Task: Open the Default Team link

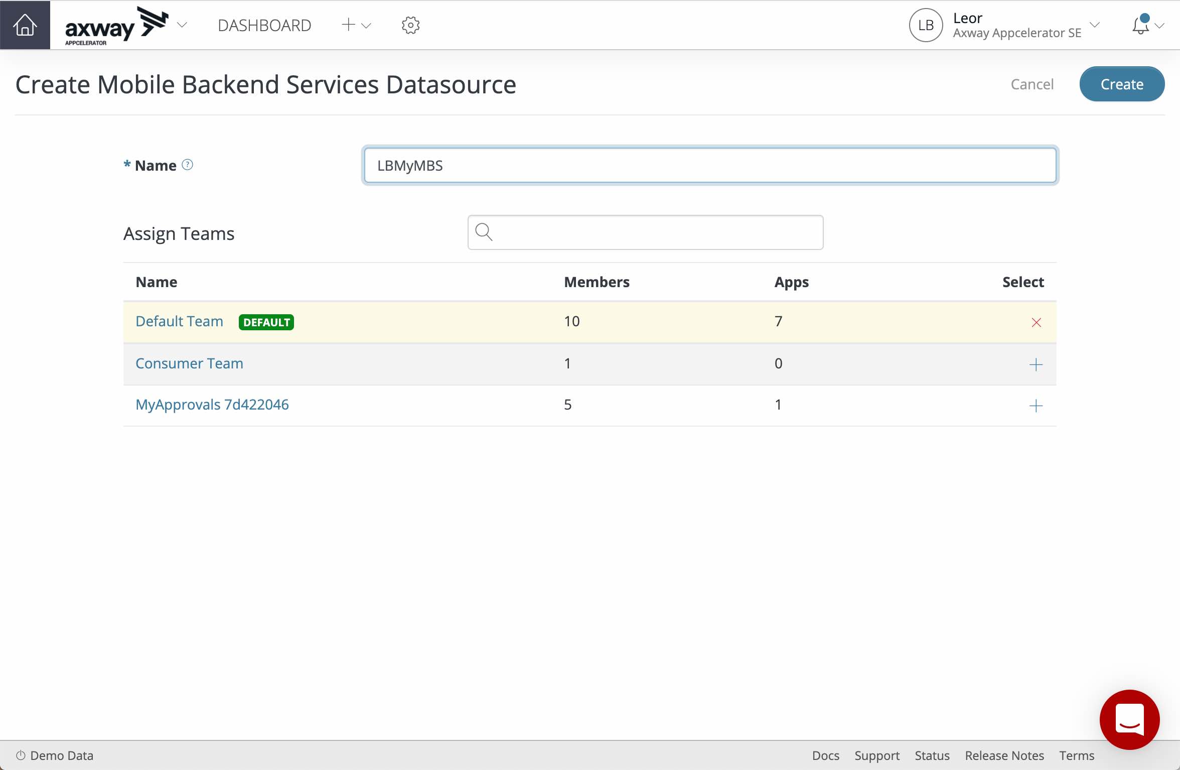Action: point(179,321)
